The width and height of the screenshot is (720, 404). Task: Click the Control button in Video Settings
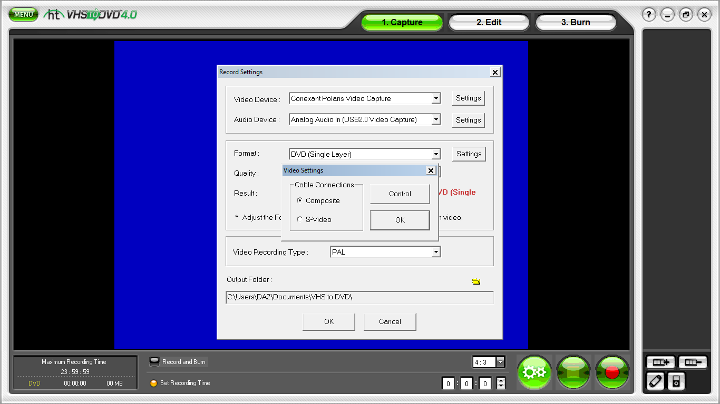pos(400,194)
